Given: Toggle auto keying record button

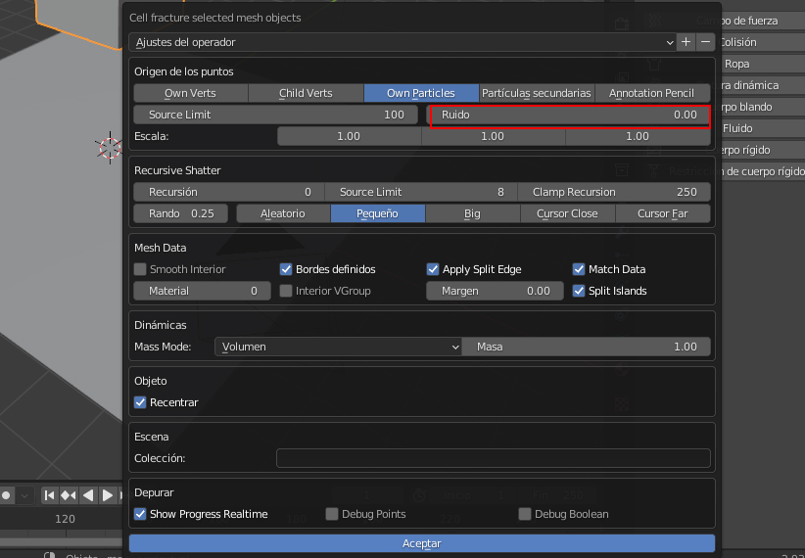Looking at the screenshot, I should click(x=7, y=495).
